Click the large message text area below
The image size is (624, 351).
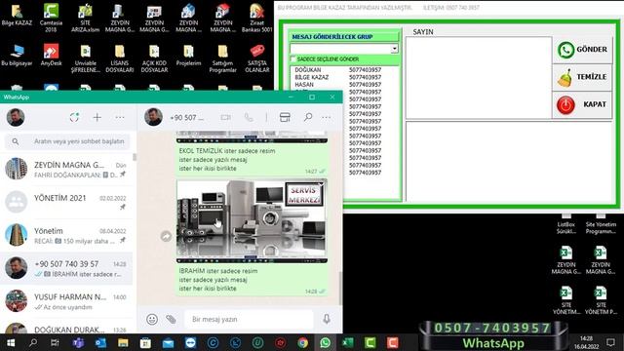pyautogui.click(x=509, y=162)
